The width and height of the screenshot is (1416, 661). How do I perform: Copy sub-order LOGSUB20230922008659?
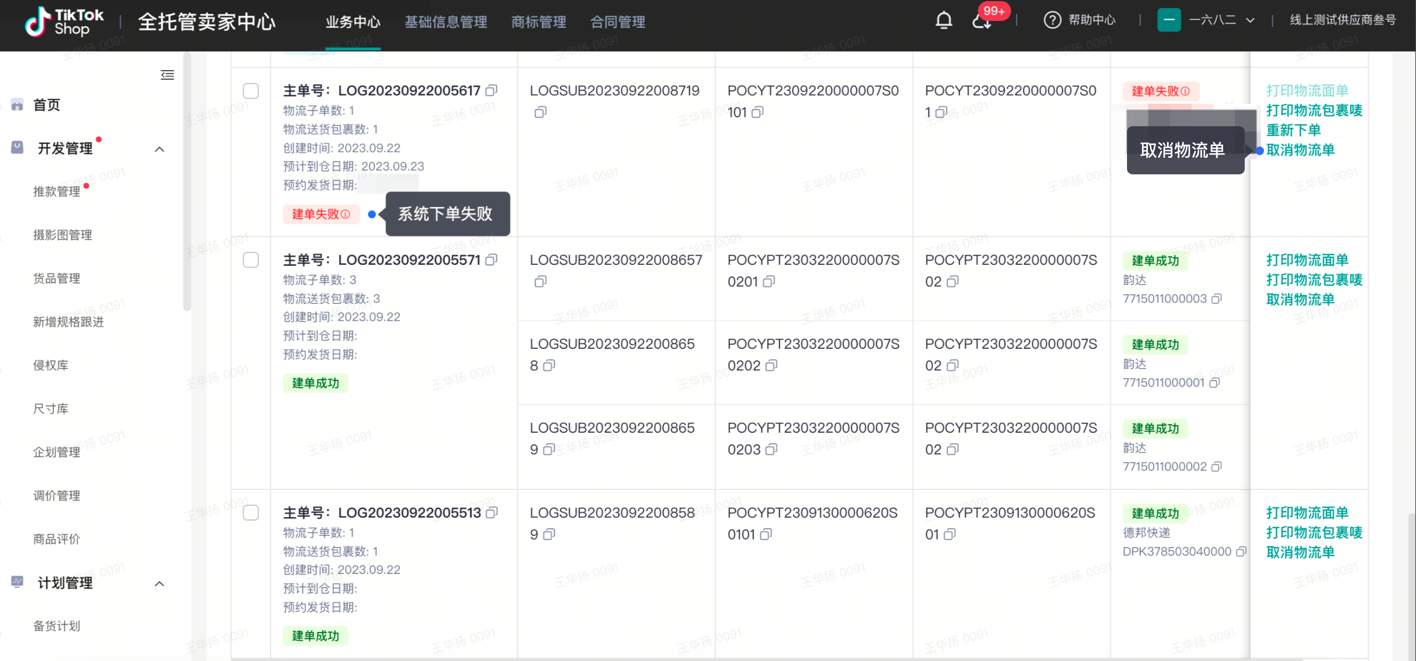[549, 449]
